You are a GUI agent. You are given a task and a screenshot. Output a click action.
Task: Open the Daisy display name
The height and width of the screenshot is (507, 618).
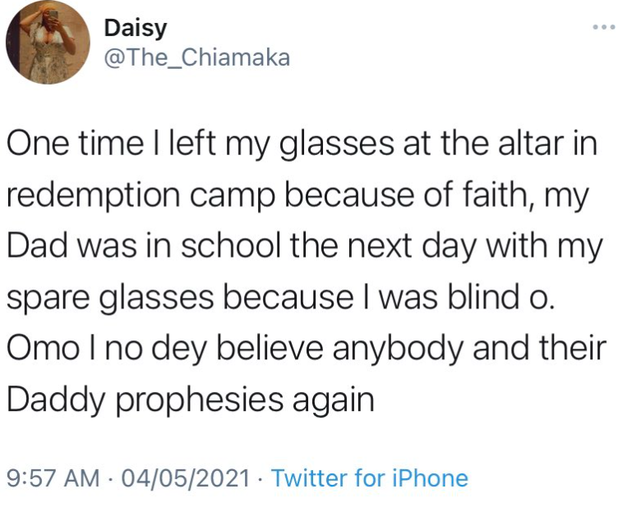click(x=135, y=28)
